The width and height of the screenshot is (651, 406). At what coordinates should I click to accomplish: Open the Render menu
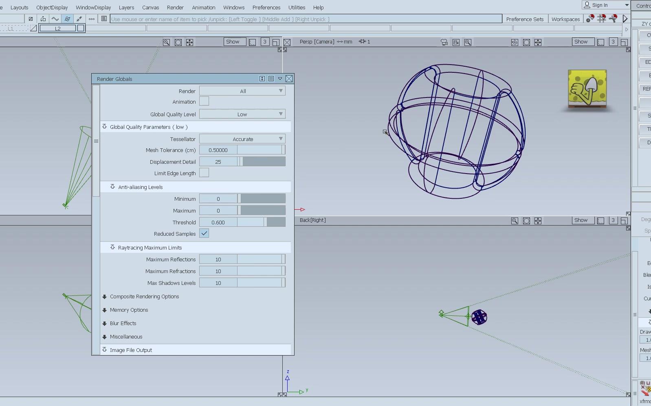pyautogui.click(x=175, y=7)
